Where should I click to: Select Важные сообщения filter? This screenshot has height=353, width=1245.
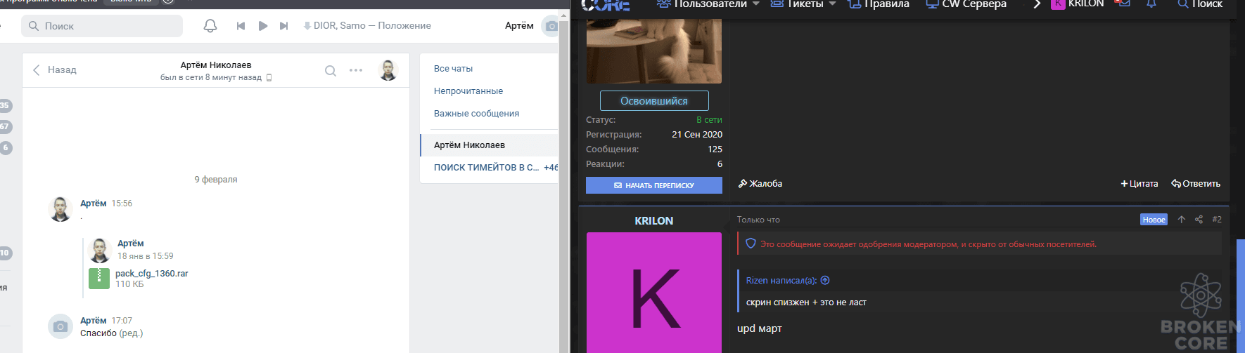tap(476, 114)
